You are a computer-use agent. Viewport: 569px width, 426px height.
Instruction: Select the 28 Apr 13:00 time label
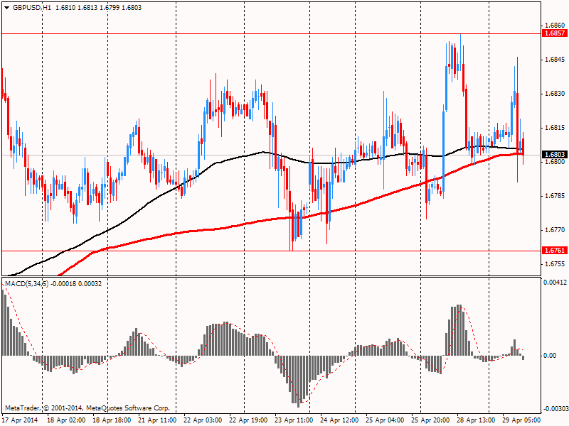pos(476,420)
